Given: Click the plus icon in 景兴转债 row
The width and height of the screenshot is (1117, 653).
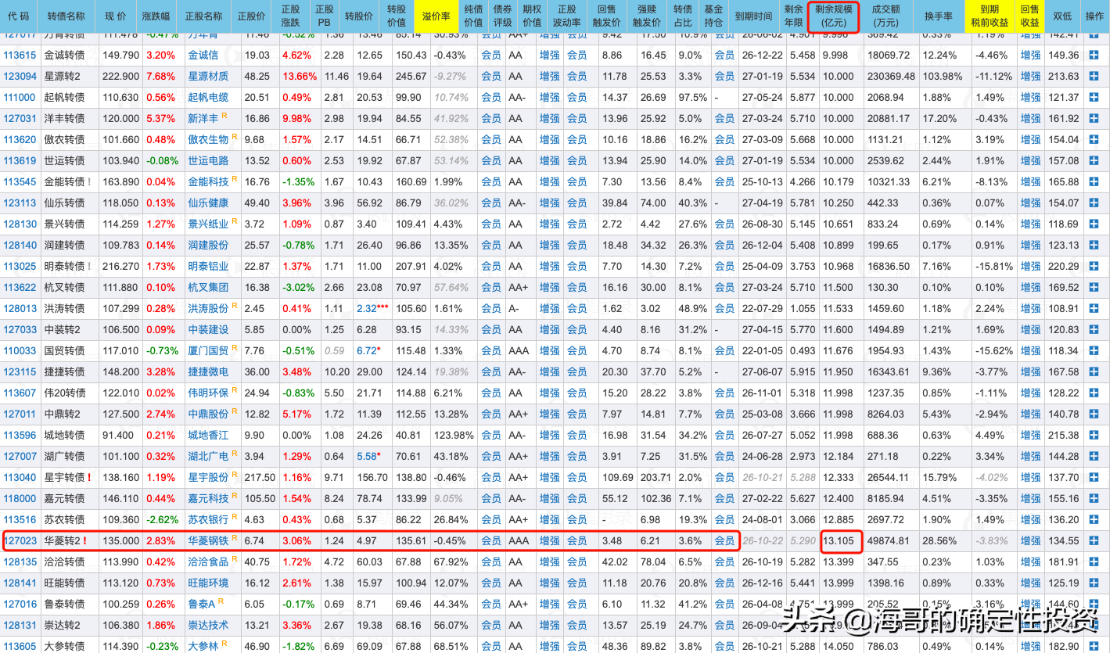Looking at the screenshot, I should 1094,224.
